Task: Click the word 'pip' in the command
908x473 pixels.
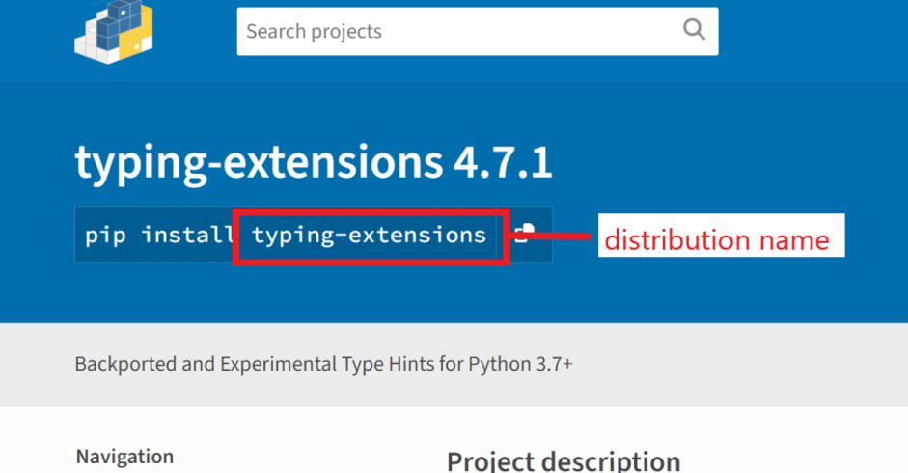Action: click(105, 236)
